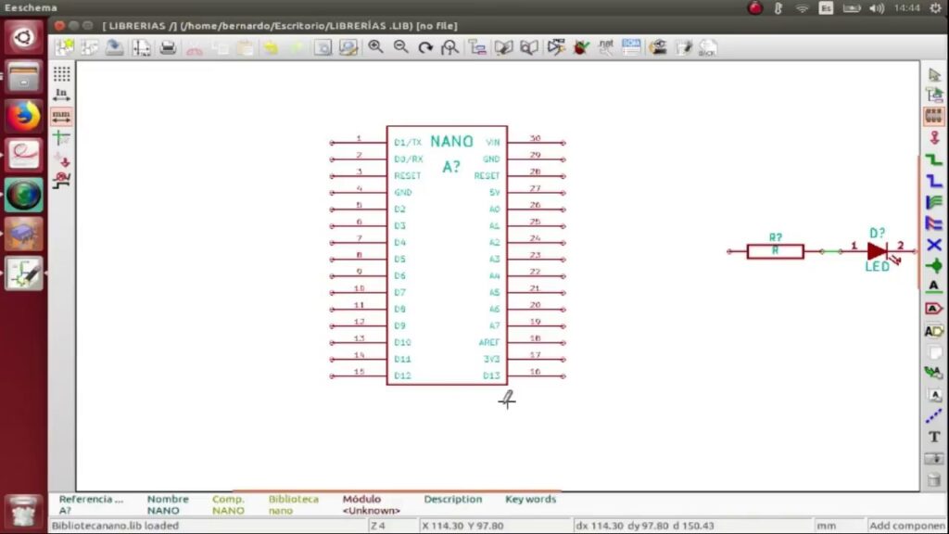Select the Place junction tool

pos(934,266)
